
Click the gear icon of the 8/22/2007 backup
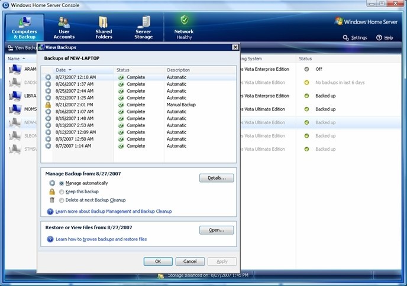[x=48, y=97]
